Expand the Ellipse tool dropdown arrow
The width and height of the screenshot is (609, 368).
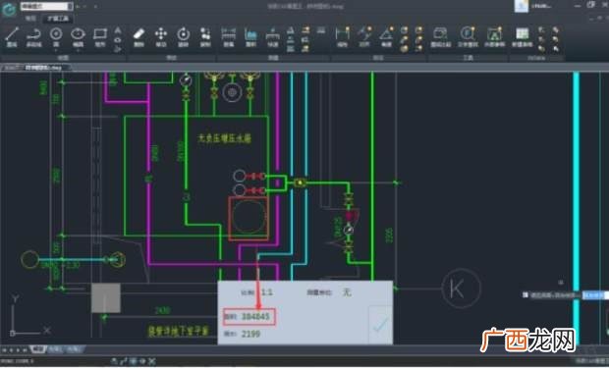[x=78, y=50]
